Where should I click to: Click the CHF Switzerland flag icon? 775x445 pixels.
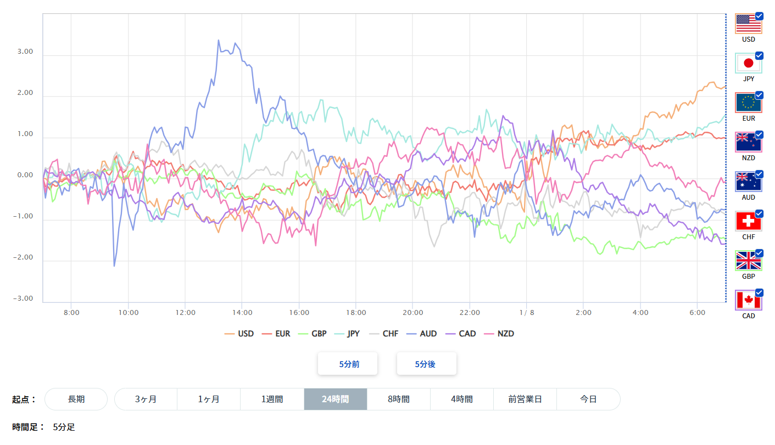tap(748, 221)
